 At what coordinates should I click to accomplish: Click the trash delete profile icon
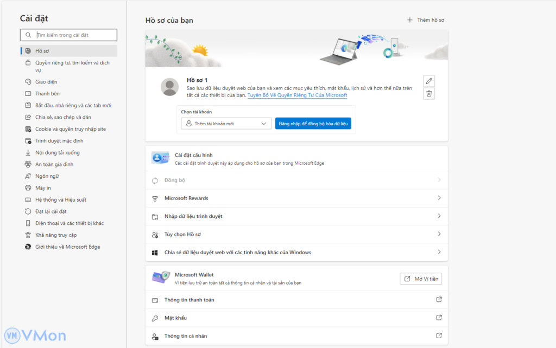pyautogui.click(x=429, y=94)
